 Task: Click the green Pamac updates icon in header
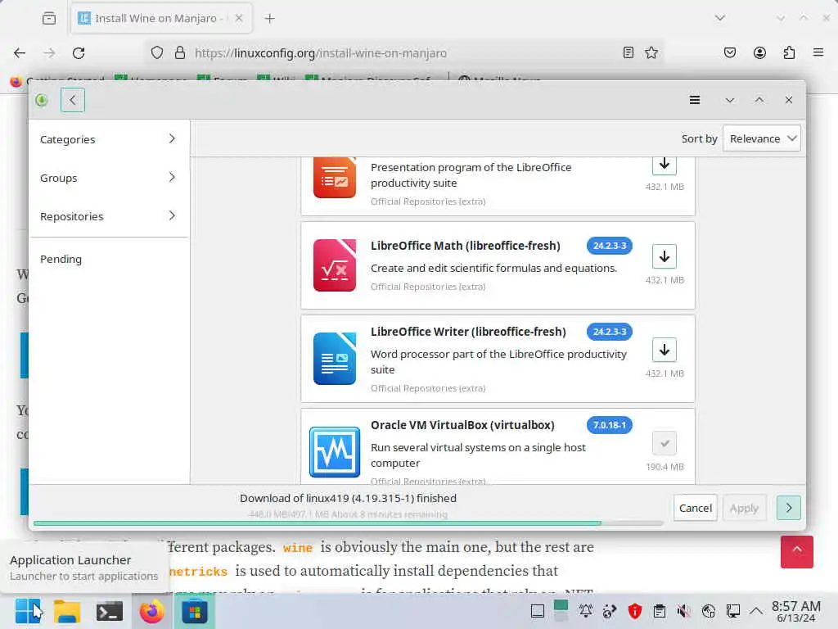[x=42, y=100]
